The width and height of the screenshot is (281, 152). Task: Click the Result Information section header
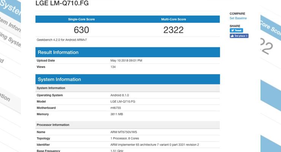[128, 52]
